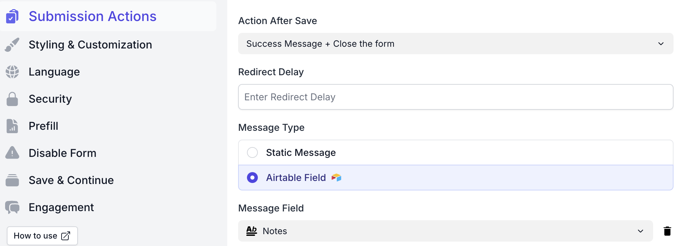Expand the Notes message field dropdown
Viewport: 681px width, 246px height.
(445, 231)
